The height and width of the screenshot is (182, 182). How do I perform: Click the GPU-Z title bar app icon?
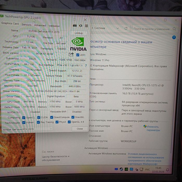[2, 16]
